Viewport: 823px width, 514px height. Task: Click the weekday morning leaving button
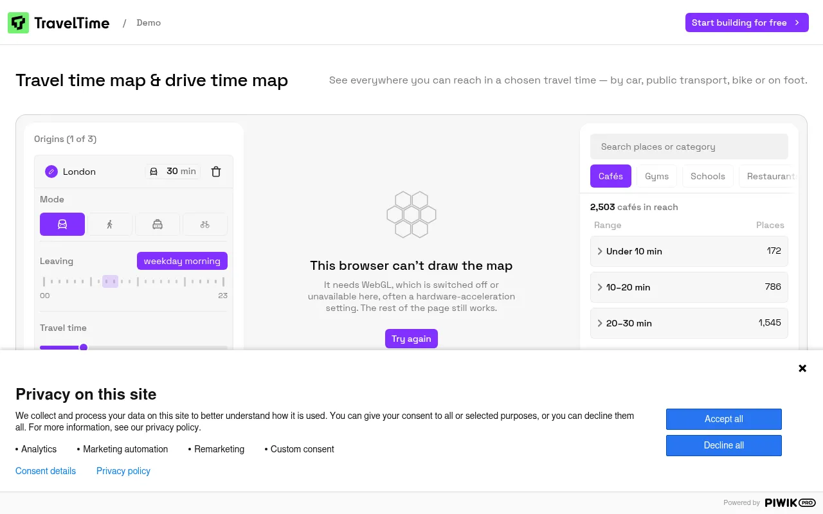pos(182,261)
